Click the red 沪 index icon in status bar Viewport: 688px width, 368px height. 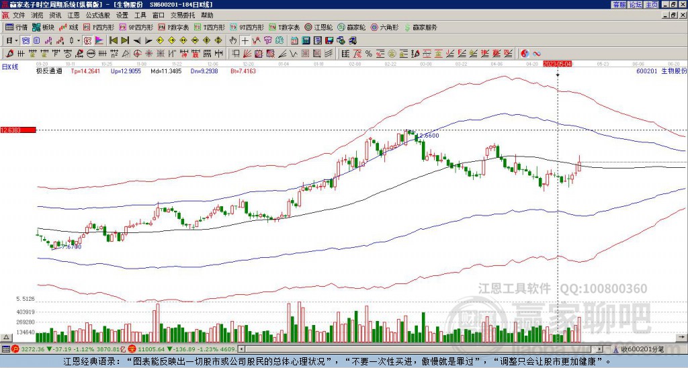click(x=15, y=349)
